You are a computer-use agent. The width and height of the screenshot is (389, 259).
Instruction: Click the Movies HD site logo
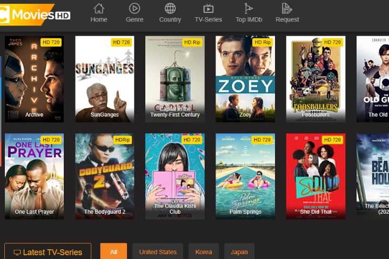tap(35, 15)
